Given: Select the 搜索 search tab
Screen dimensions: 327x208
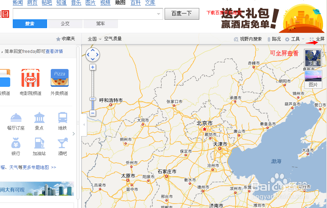Looking at the screenshot, I should point(30,24).
